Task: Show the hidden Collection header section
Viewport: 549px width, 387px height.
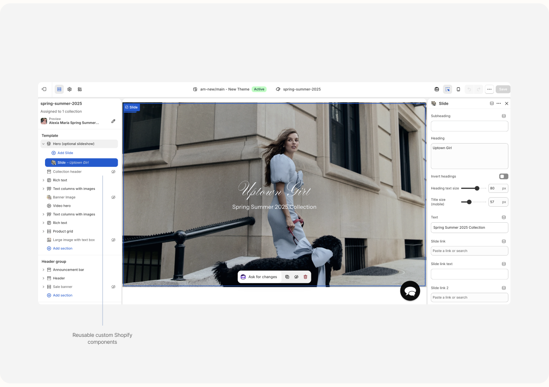Action: tap(113, 172)
